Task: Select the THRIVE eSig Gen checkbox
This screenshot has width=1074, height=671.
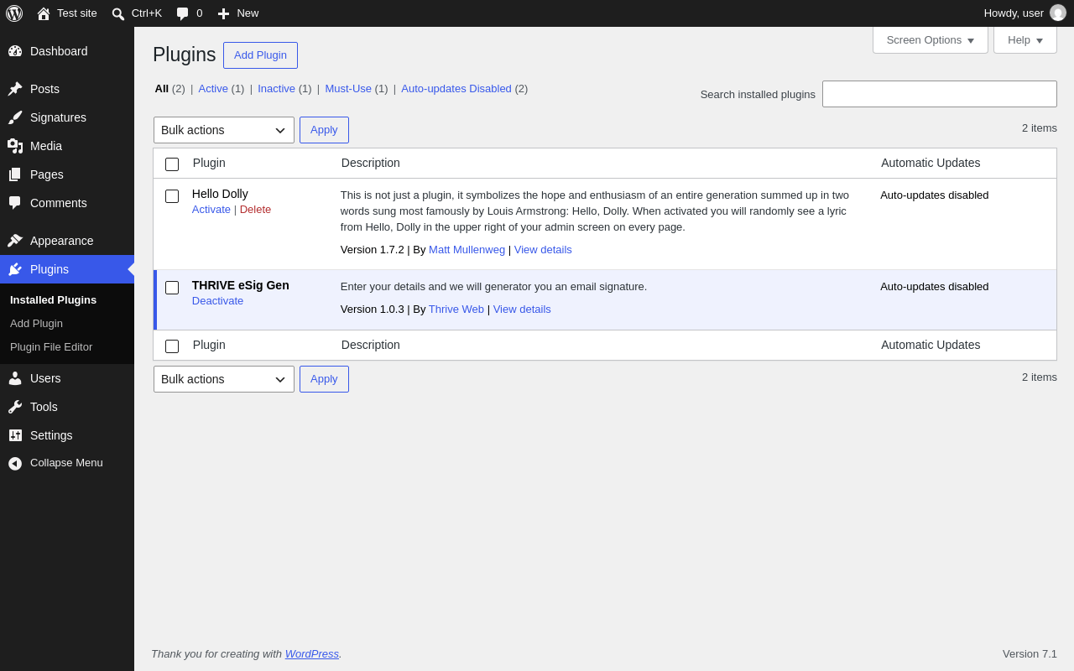Action: (x=172, y=288)
